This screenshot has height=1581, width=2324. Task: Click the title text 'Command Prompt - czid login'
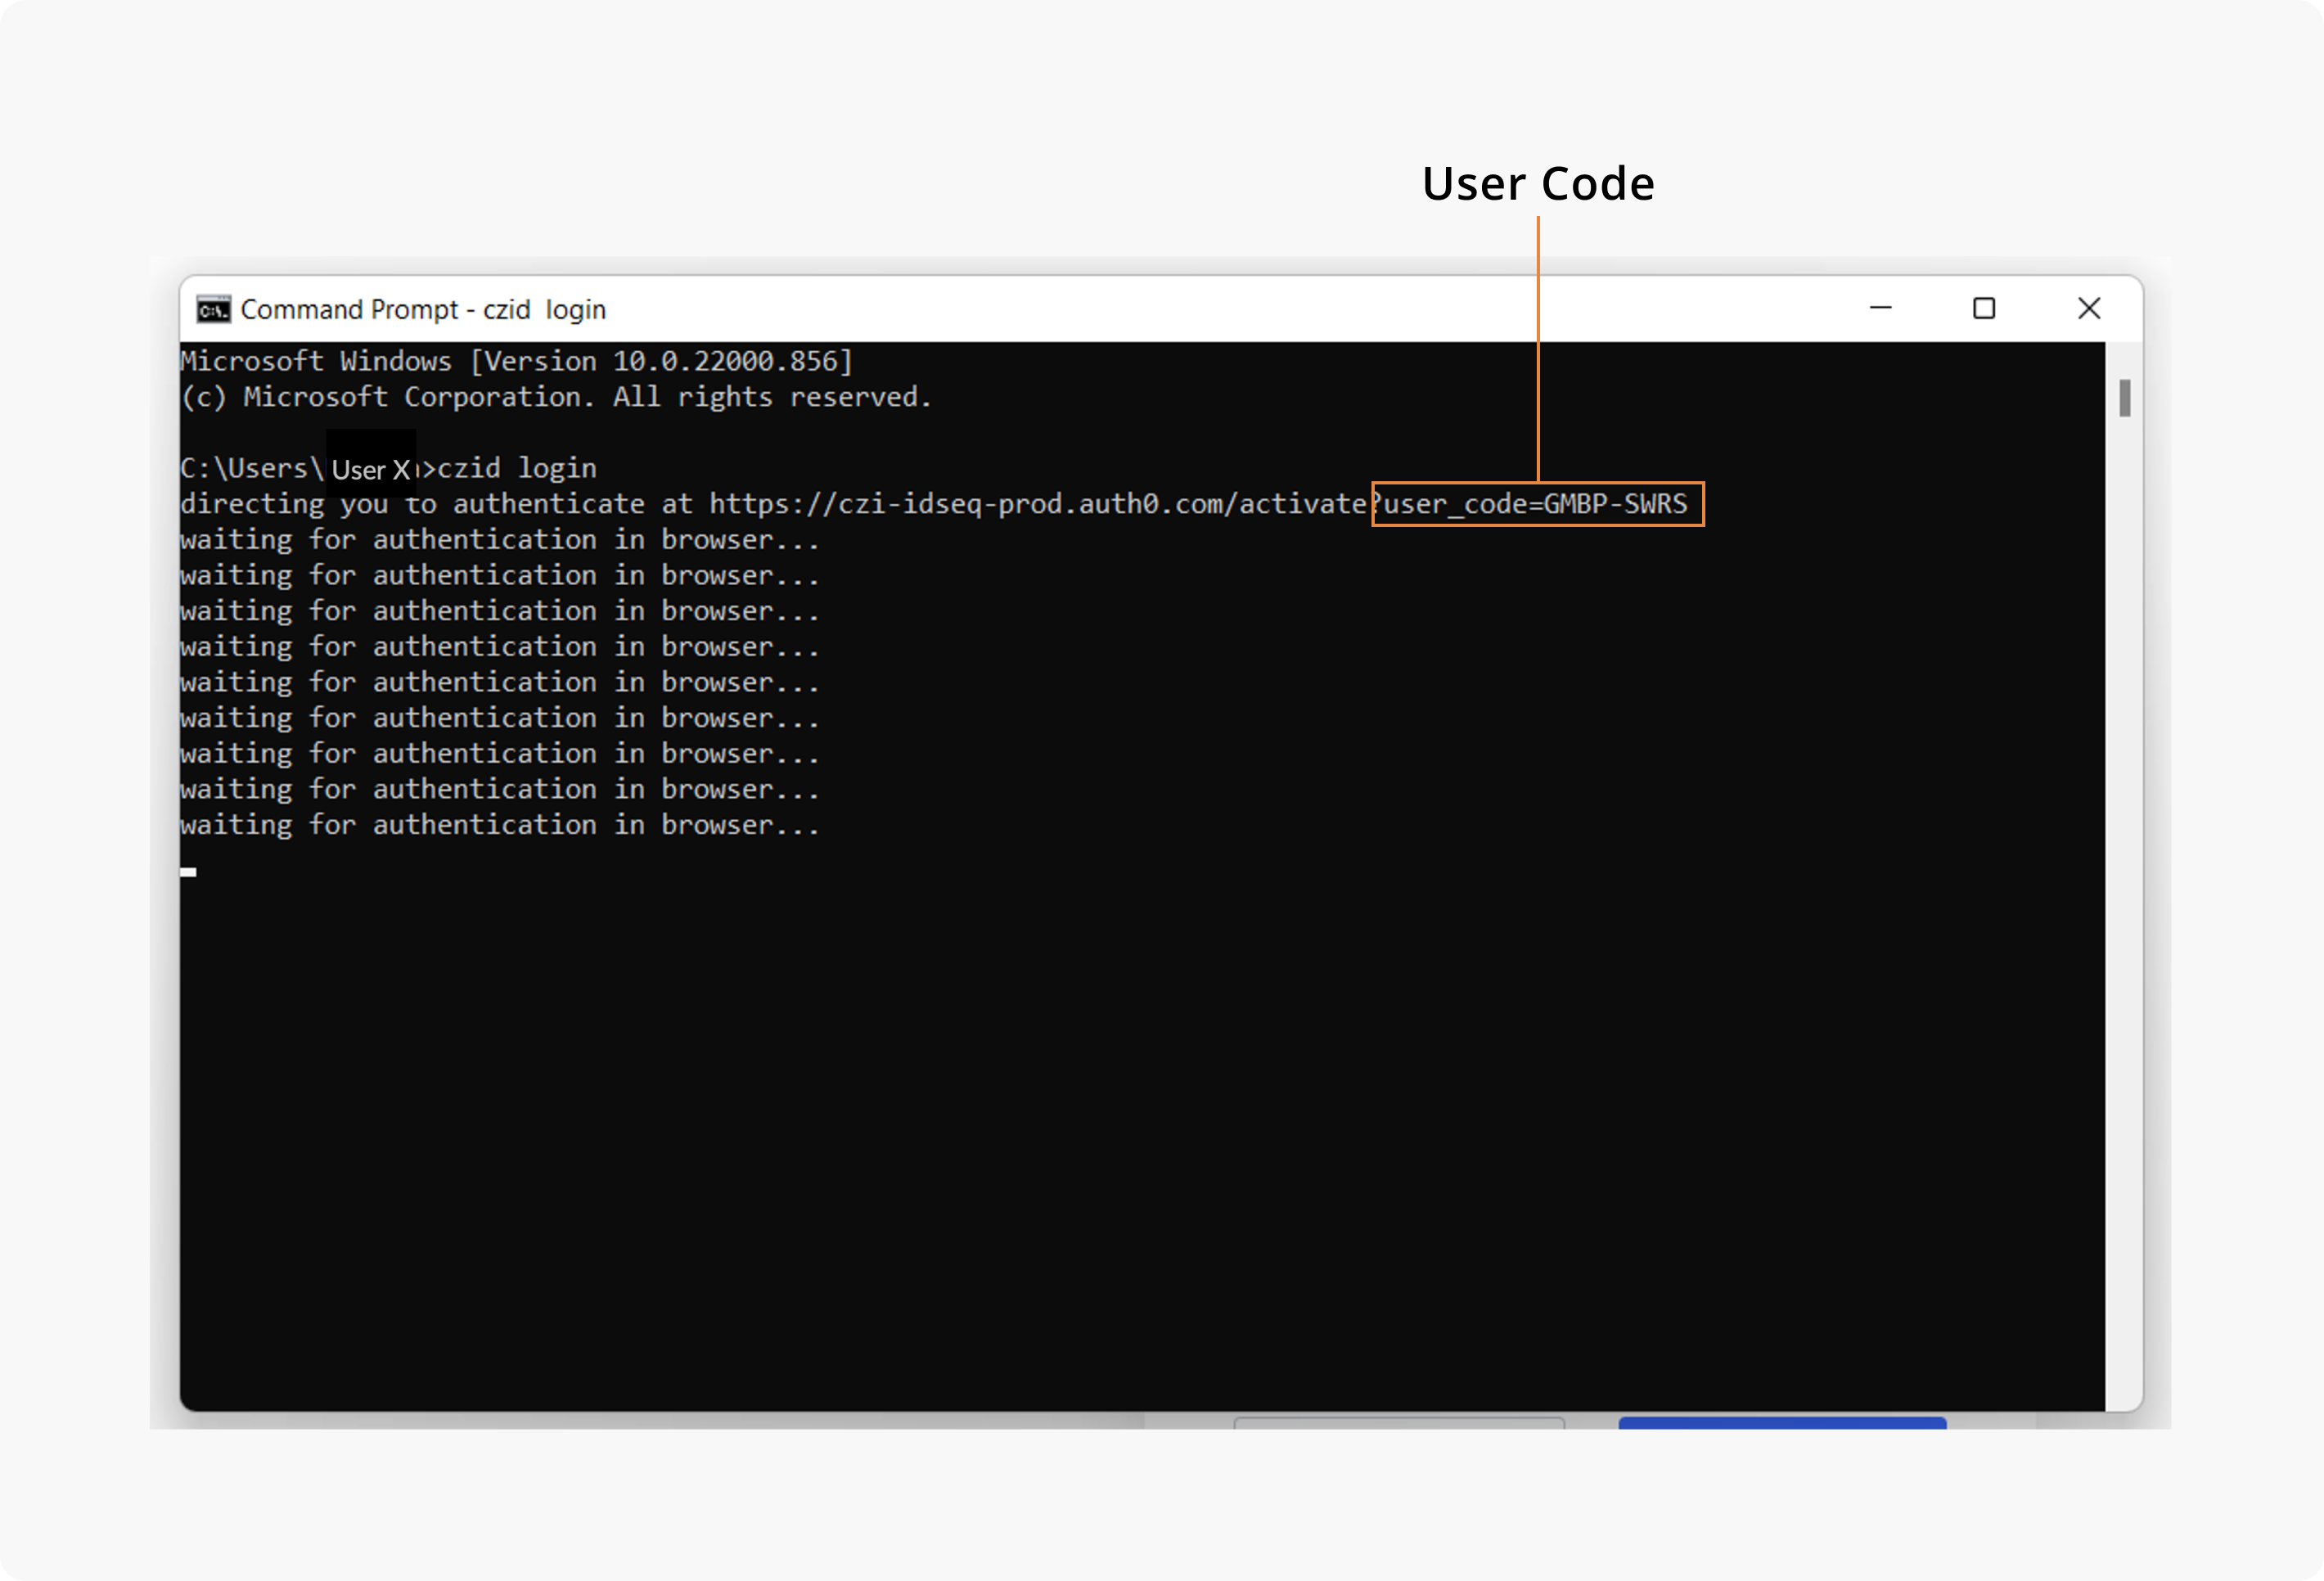[423, 310]
